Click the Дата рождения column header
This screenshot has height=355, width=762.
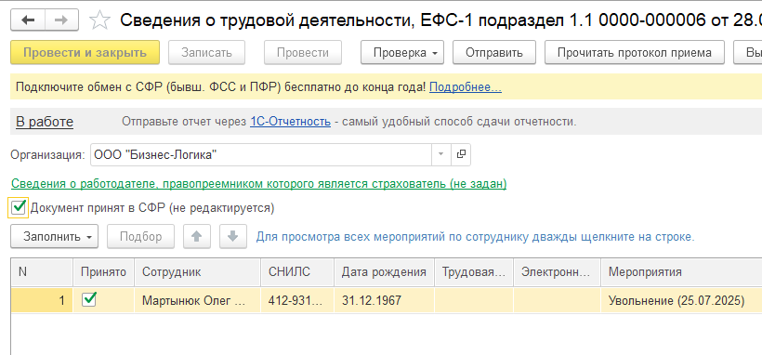385,272
